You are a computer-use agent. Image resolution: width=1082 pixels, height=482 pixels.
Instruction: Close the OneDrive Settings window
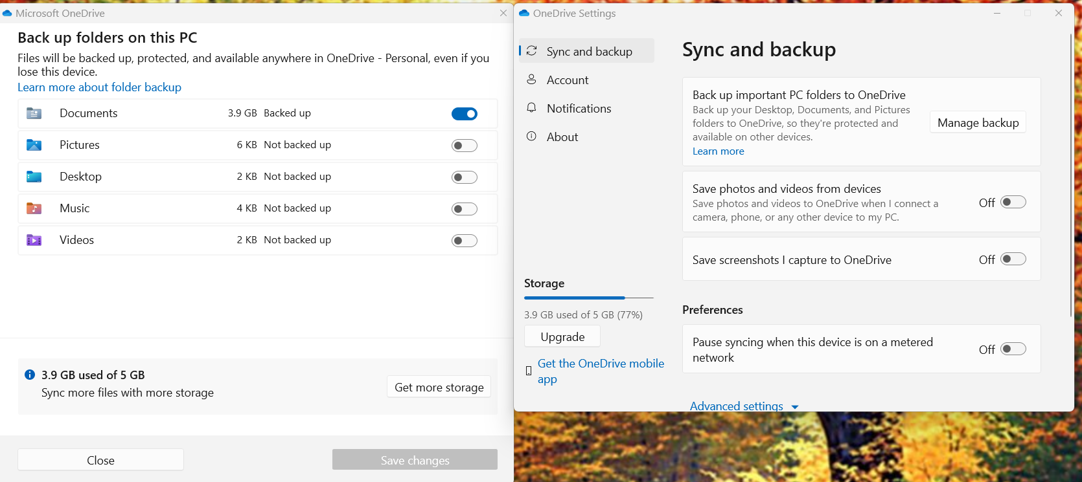click(1059, 13)
